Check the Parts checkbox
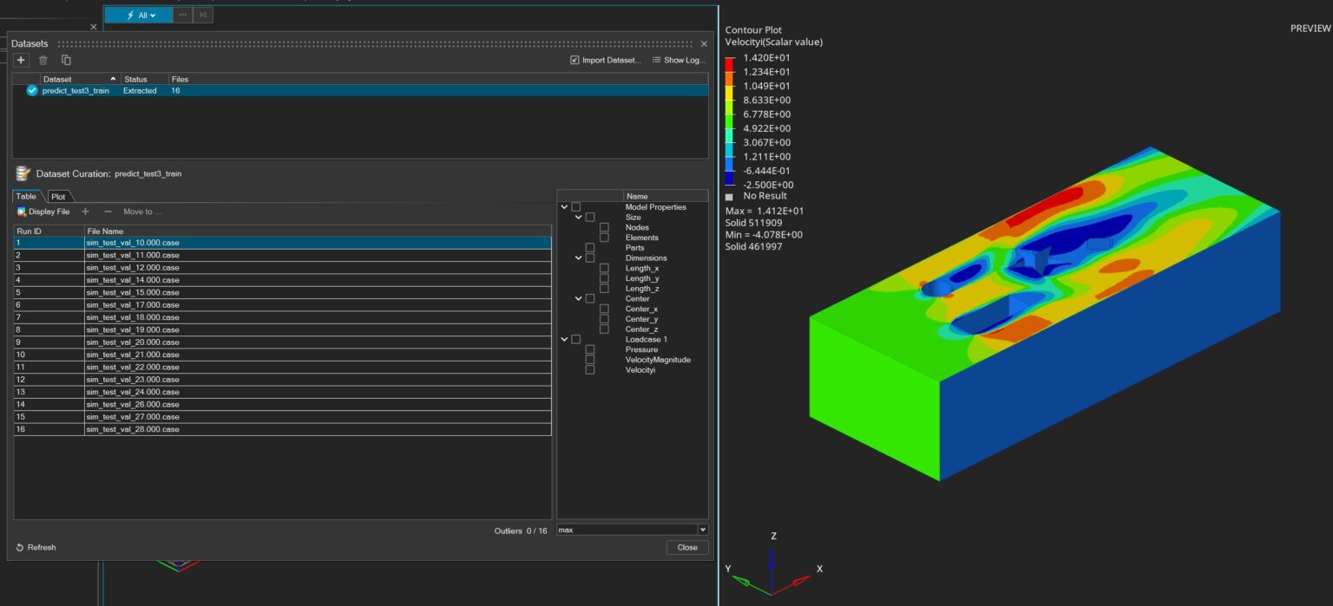1333x606 pixels. pos(590,248)
